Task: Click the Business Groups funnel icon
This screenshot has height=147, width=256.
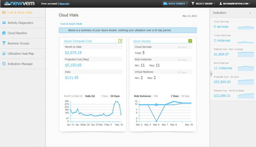Action: tap(4, 43)
